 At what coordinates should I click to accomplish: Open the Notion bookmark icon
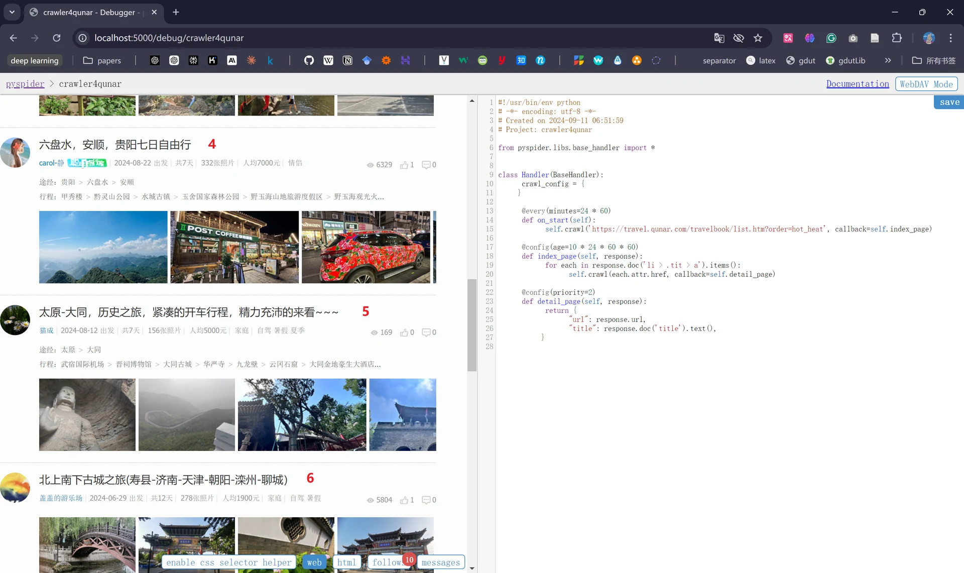pos(347,60)
